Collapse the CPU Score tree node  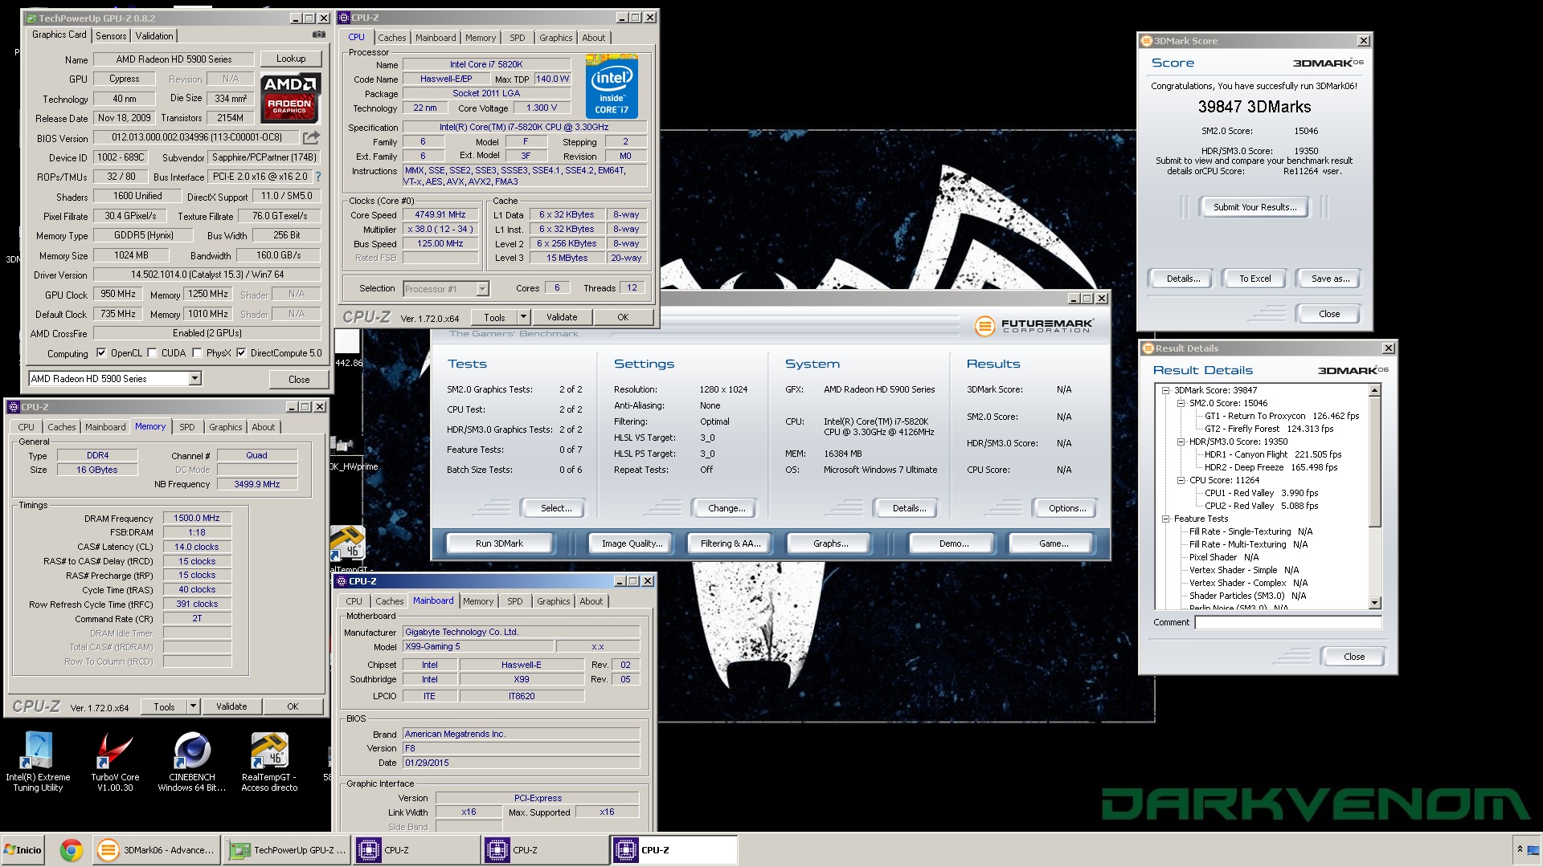point(1181,480)
